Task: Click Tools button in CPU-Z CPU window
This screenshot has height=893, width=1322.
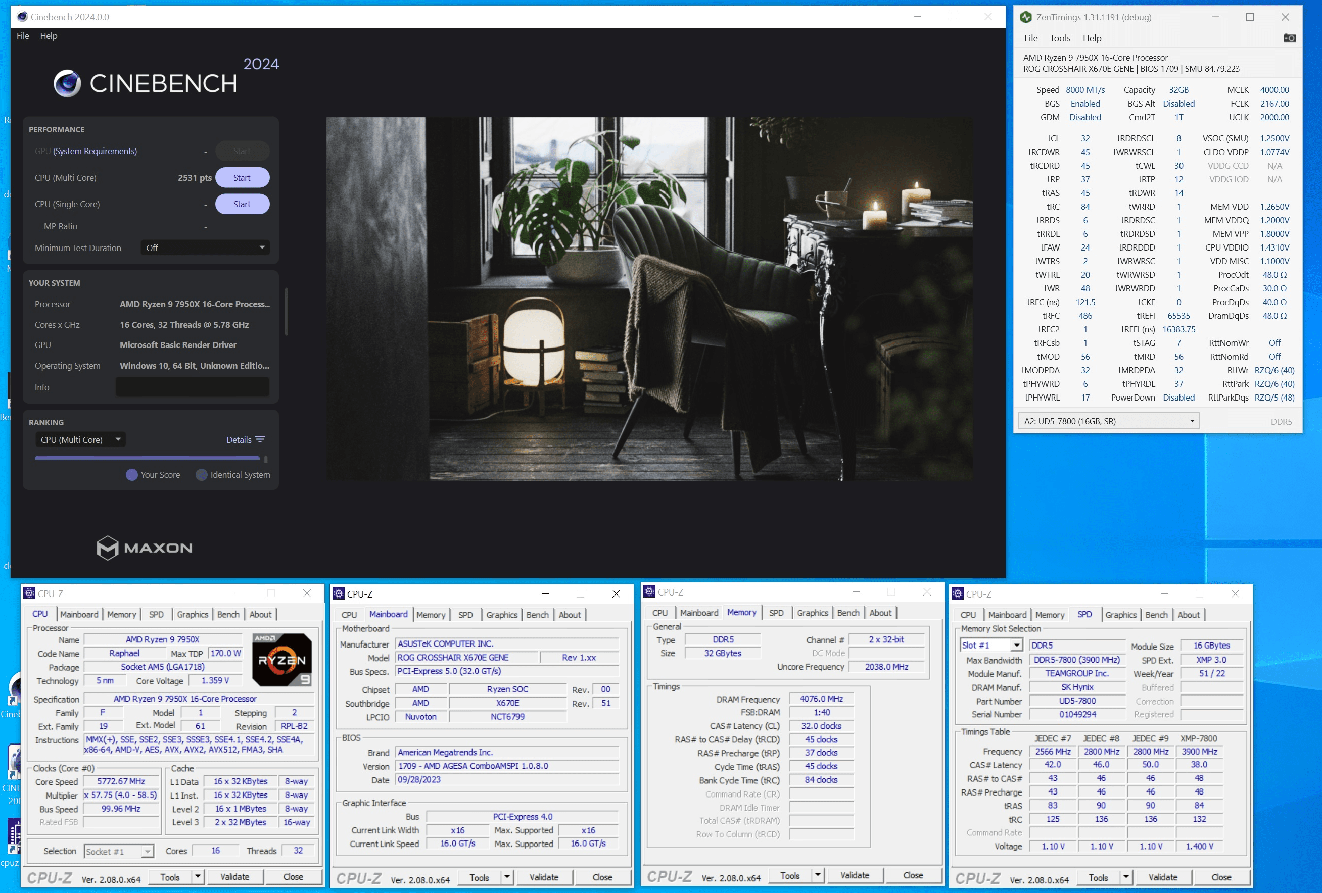Action: tap(170, 877)
